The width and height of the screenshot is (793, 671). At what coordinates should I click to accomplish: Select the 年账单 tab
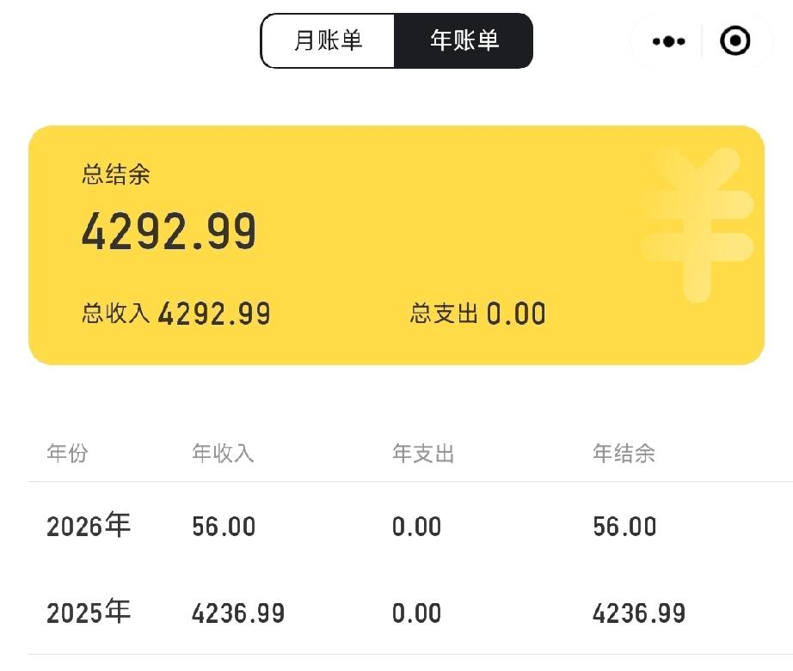coord(464,40)
